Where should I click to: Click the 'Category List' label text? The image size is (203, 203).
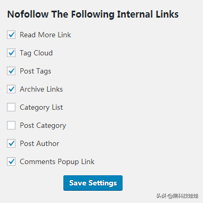pos(41,108)
